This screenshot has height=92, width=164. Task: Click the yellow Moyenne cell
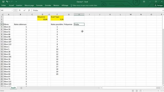click(x=42, y=17)
